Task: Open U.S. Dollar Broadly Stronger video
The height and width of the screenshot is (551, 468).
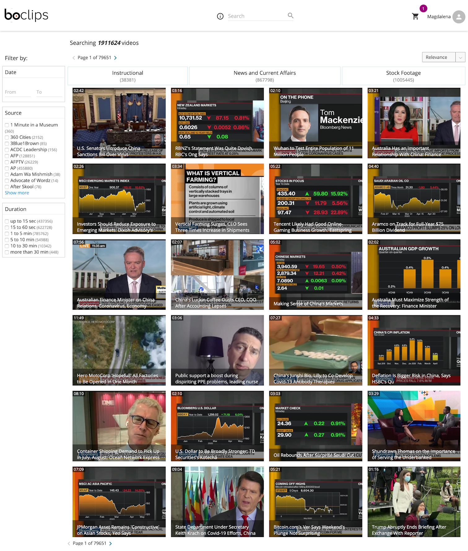Action: click(x=217, y=426)
